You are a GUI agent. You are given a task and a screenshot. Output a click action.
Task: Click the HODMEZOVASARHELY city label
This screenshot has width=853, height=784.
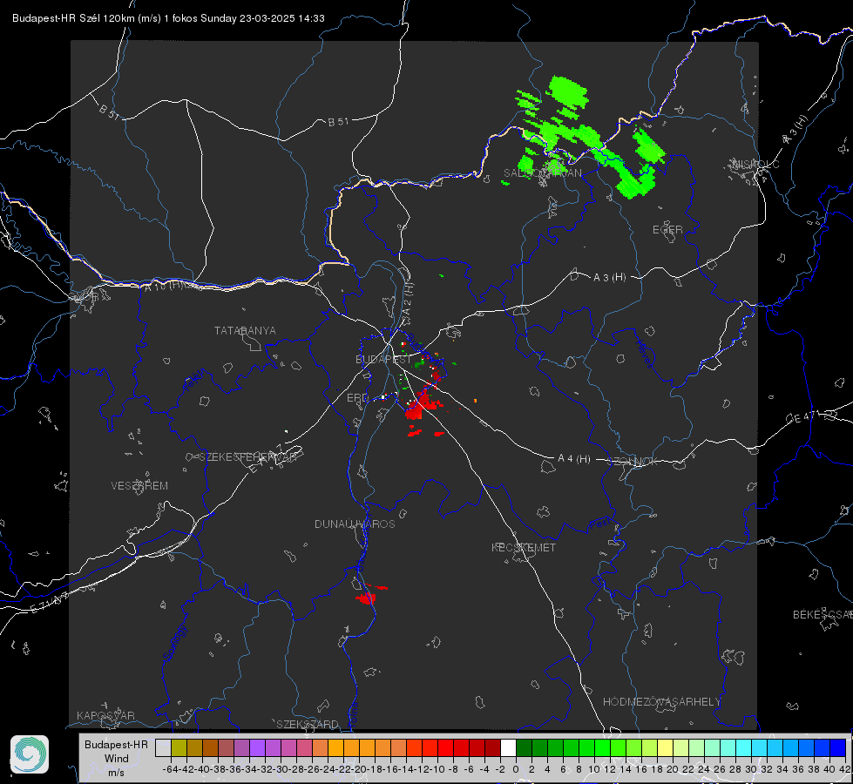661,702
